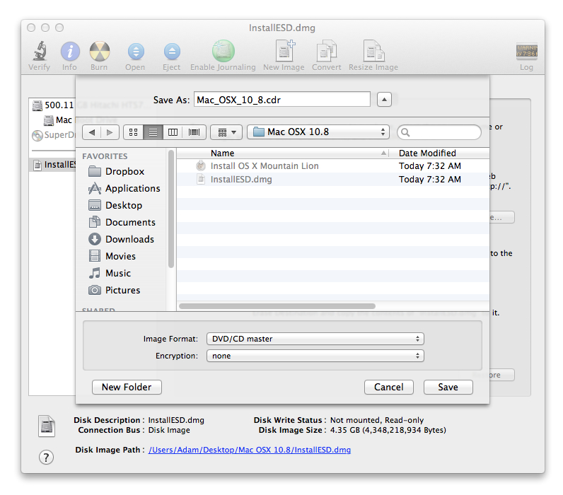This screenshot has height=495, width=563.
Task: Click the Open toolbar icon
Action: click(136, 52)
